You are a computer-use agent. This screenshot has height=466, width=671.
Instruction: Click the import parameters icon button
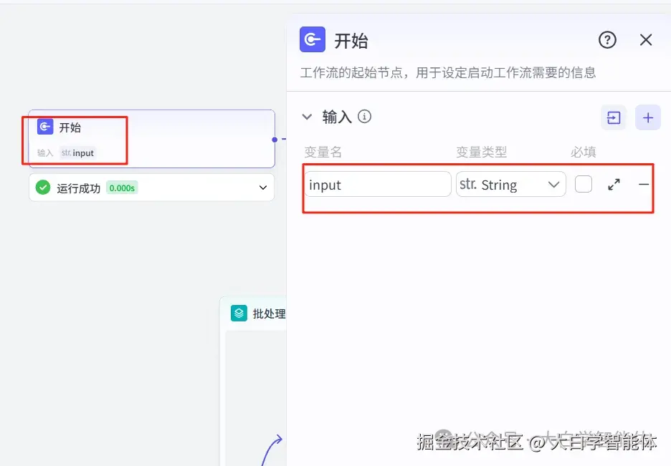click(614, 117)
